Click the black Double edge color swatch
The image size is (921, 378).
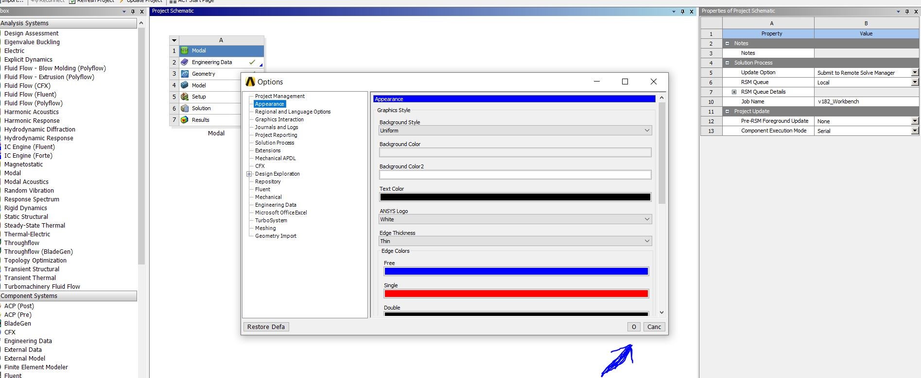[x=516, y=314]
